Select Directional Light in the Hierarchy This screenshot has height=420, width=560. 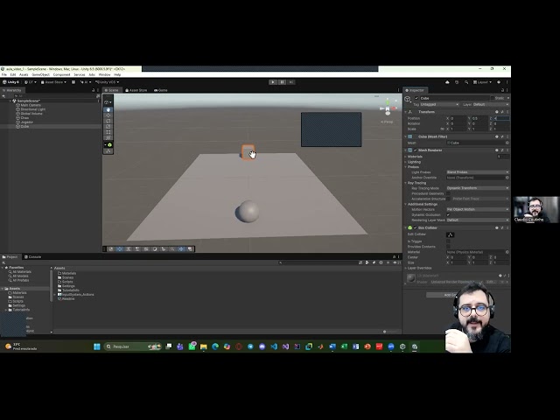tap(33, 109)
